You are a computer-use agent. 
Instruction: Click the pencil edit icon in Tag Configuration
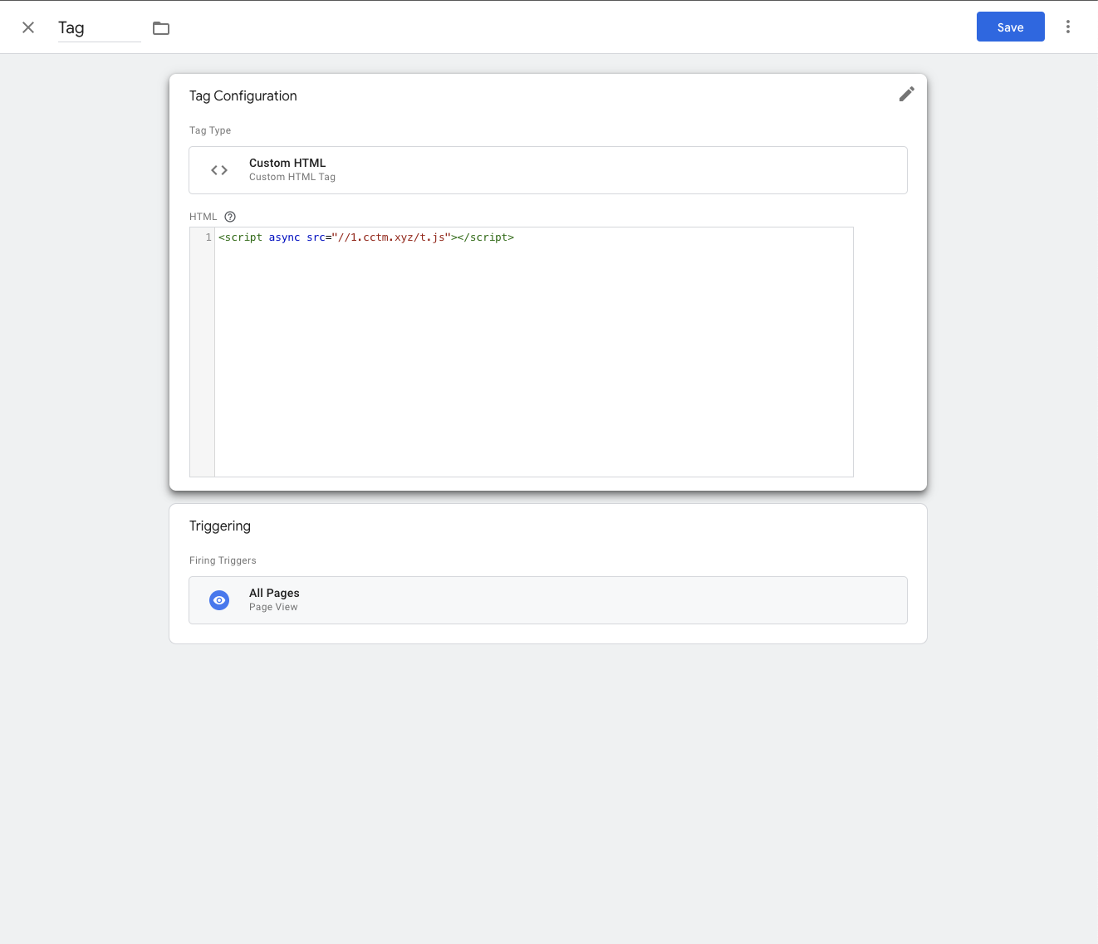pos(906,95)
